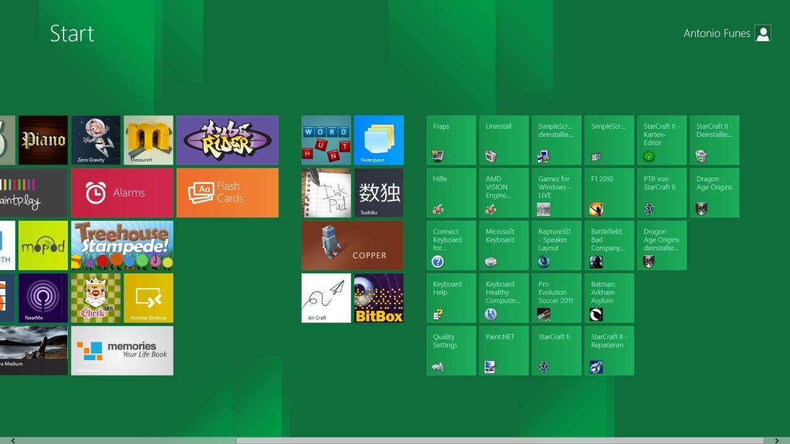Launch the Word Hunt tile

326,140
